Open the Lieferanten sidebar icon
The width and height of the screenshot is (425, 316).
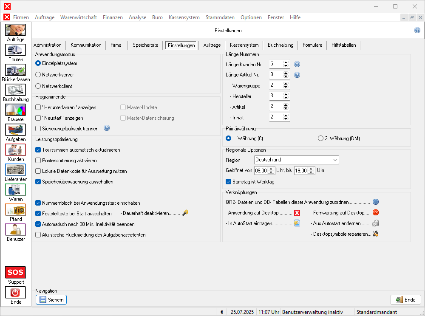pos(15,170)
